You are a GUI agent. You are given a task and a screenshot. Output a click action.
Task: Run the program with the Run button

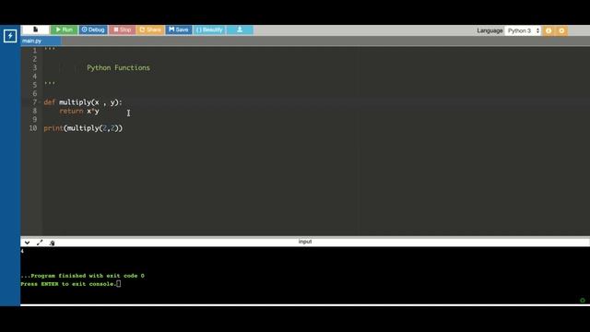pyautogui.click(x=64, y=30)
